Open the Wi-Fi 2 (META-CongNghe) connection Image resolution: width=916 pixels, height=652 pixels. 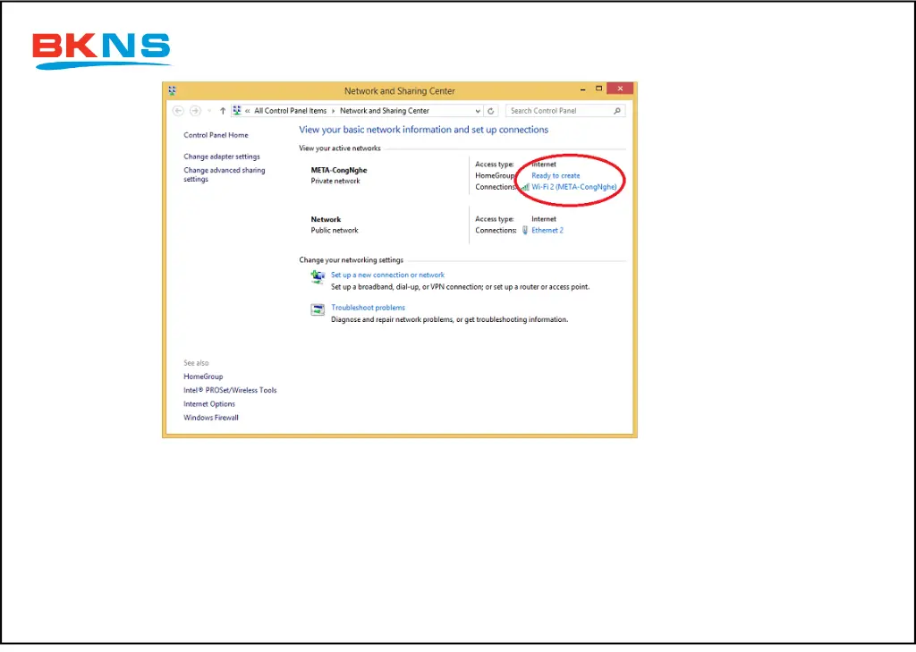tap(573, 187)
